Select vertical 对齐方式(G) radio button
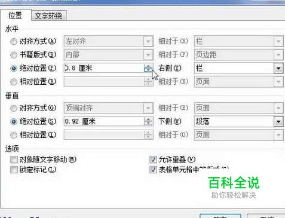Viewport: 285px width, 218px height. (x=14, y=108)
